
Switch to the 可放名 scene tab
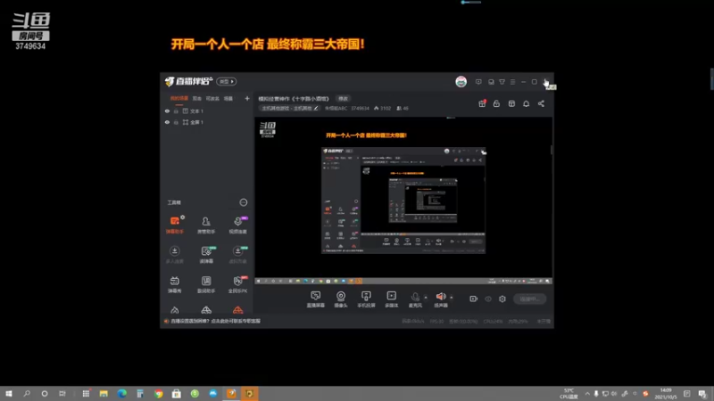click(x=212, y=98)
